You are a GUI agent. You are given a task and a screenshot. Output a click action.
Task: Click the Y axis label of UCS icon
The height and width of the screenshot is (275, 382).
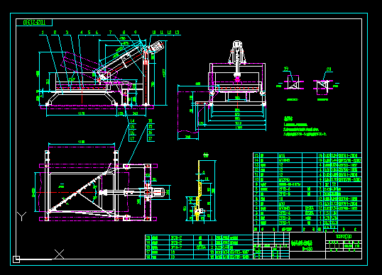click(x=22, y=216)
